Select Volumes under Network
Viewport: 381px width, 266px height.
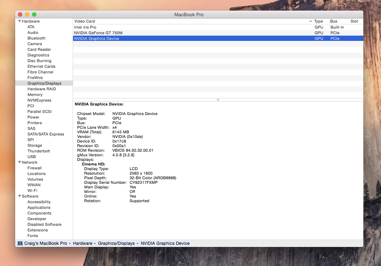tap(35, 179)
